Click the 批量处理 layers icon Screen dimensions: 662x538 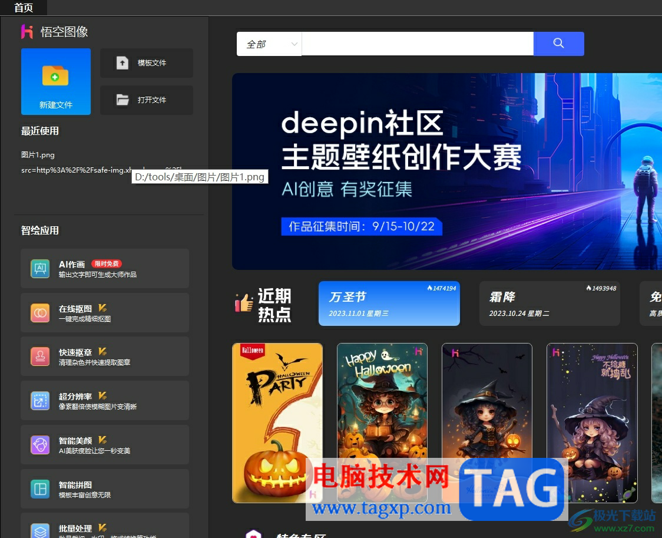coord(40,531)
